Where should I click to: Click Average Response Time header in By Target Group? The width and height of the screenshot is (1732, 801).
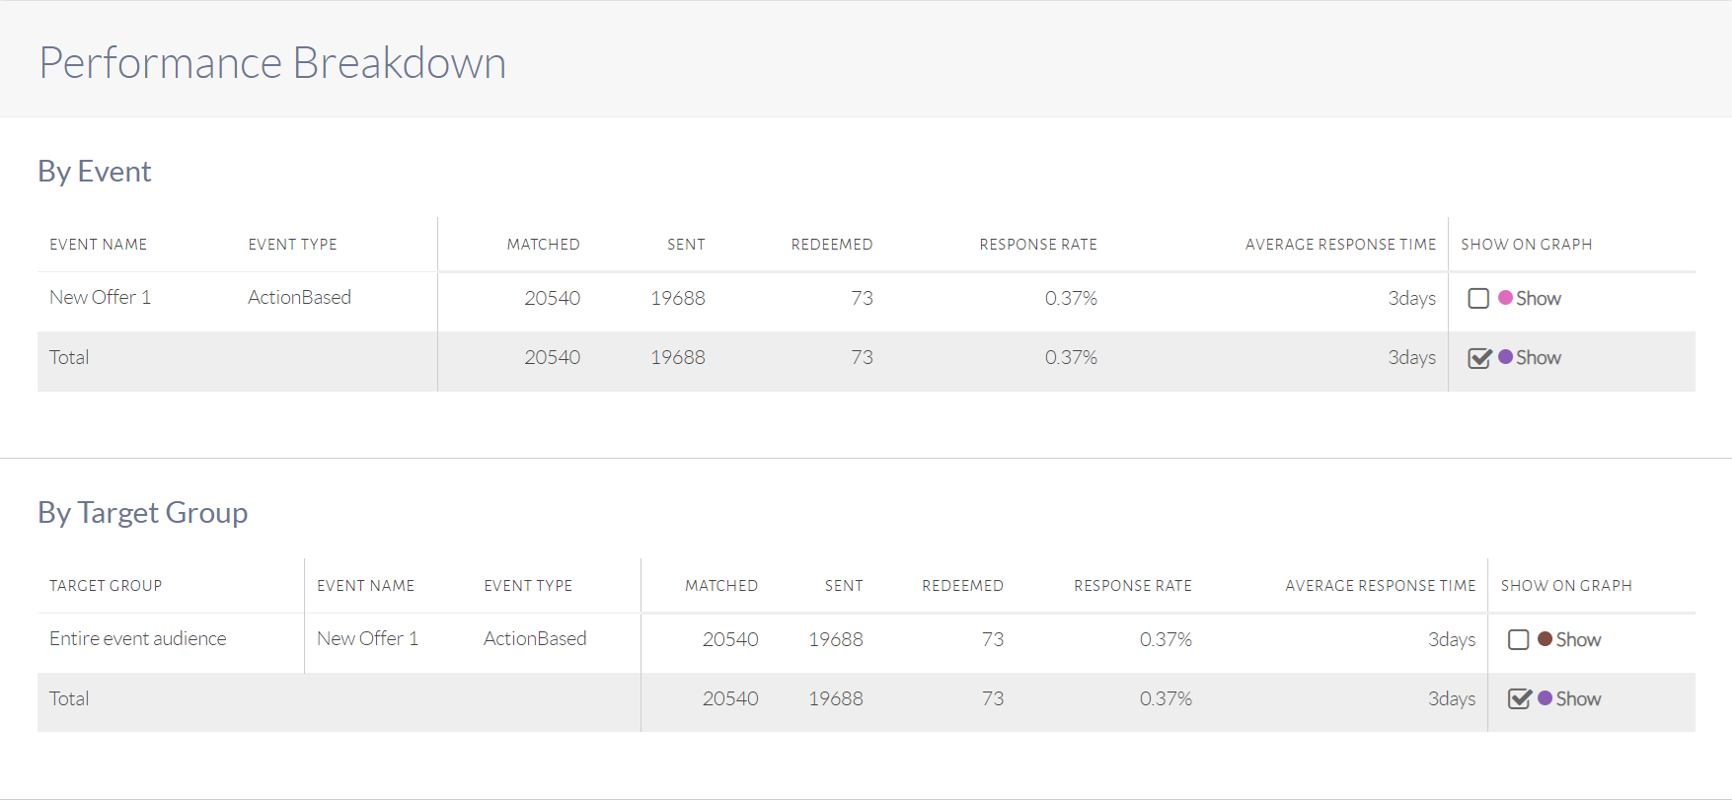(x=1380, y=586)
